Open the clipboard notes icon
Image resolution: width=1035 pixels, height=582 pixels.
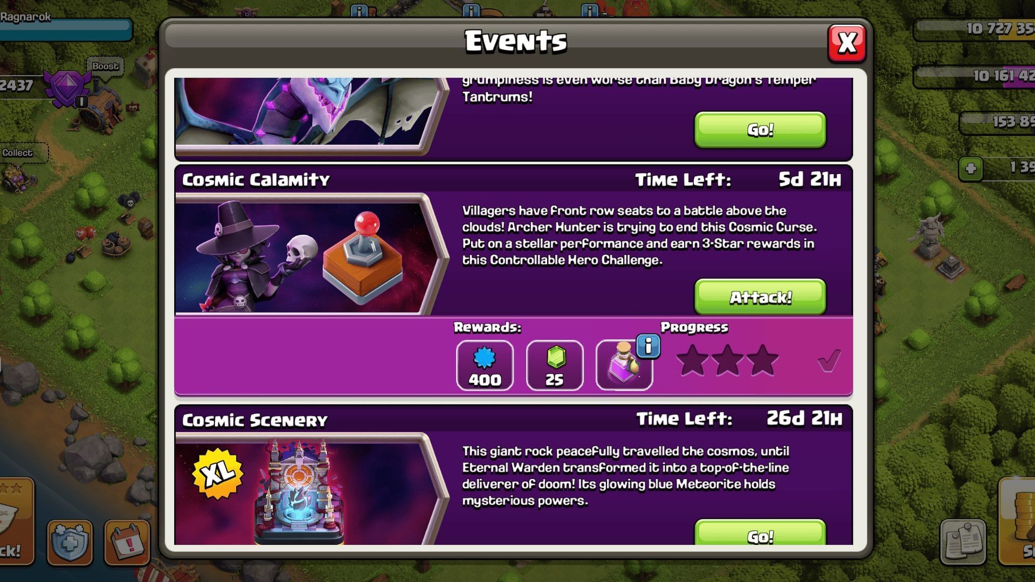pos(963,542)
